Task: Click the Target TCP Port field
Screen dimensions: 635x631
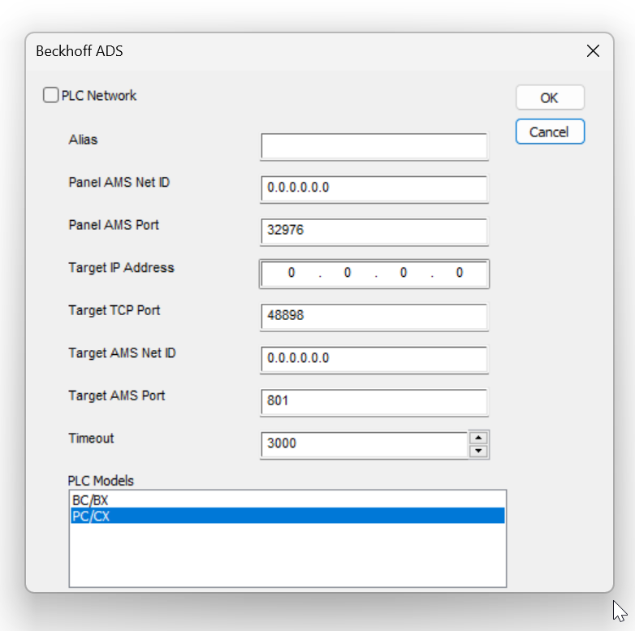Action: (x=374, y=317)
